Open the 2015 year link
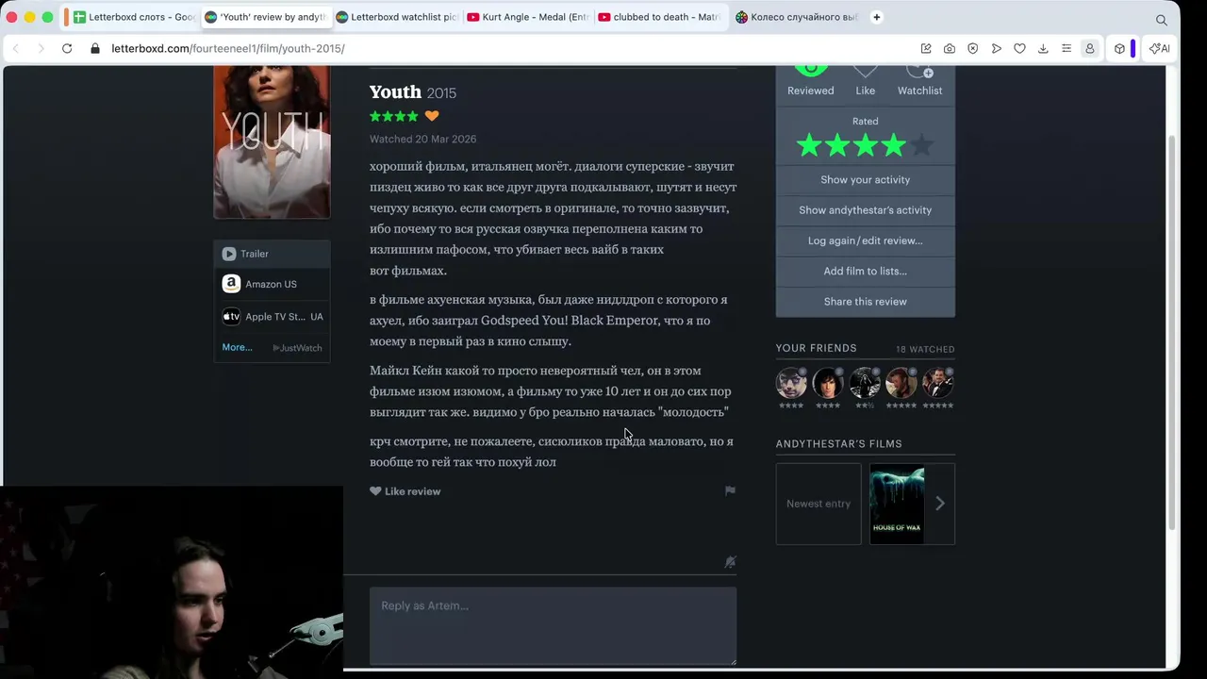This screenshot has height=679, width=1207. [441, 93]
